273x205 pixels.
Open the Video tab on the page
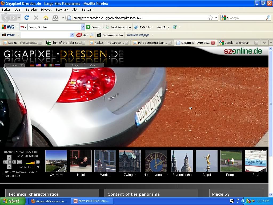point(94,65)
